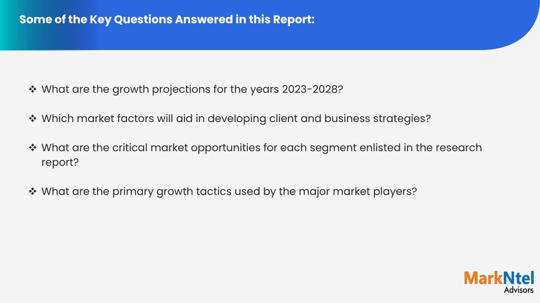This screenshot has width=540, height=303.
Task: Select the phrase 'client and business strategies?'
Action: tap(350, 118)
